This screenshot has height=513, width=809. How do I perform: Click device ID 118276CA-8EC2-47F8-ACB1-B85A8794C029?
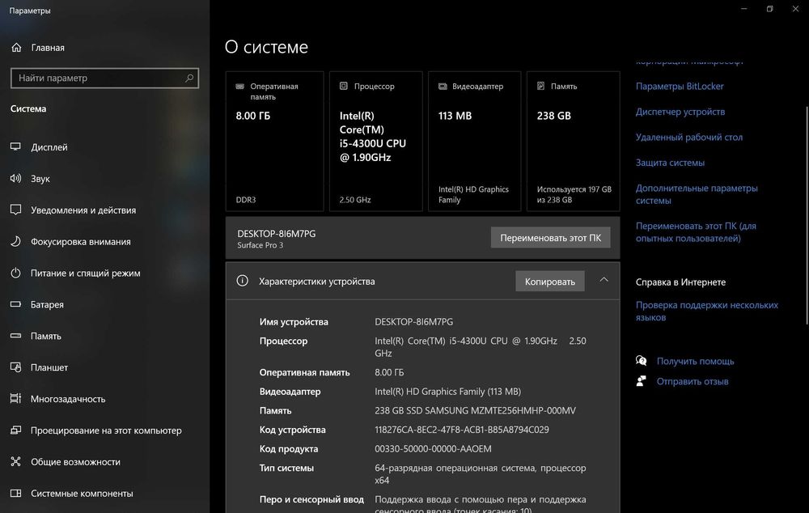click(x=462, y=430)
